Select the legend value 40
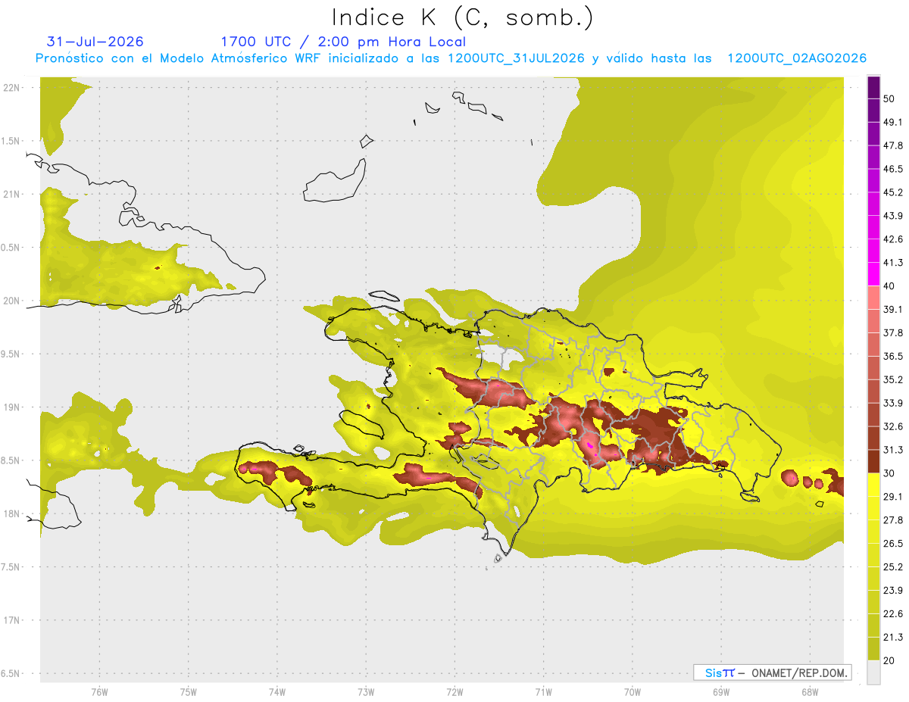The image size is (909, 702). [x=889, y=285]
